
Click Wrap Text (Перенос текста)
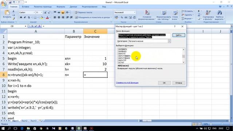83,12
